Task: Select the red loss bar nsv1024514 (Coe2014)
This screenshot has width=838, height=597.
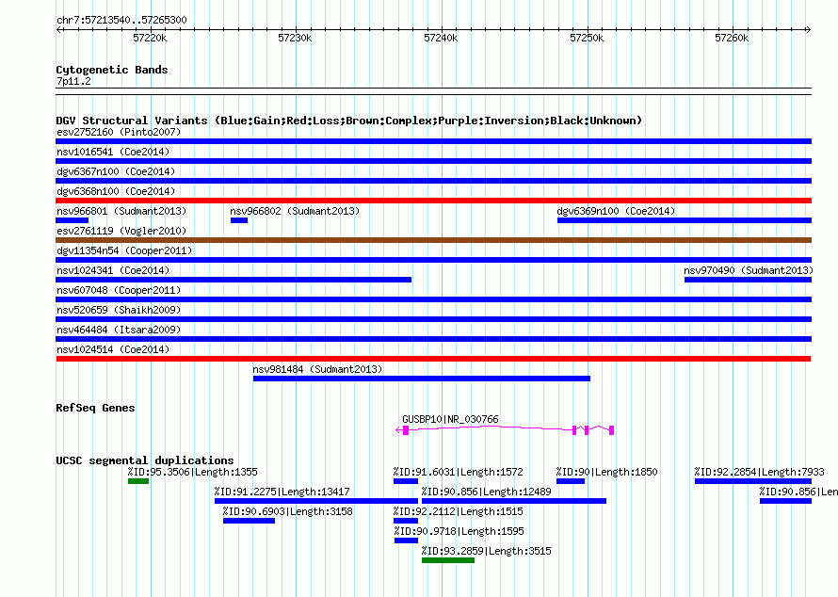Action: click(x=433, y=359)
